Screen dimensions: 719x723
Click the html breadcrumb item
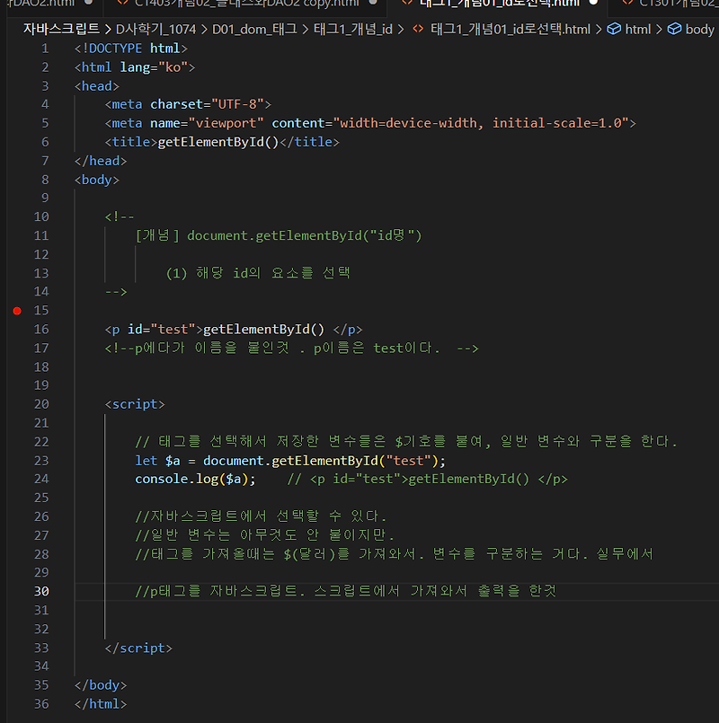click(638, 29)
